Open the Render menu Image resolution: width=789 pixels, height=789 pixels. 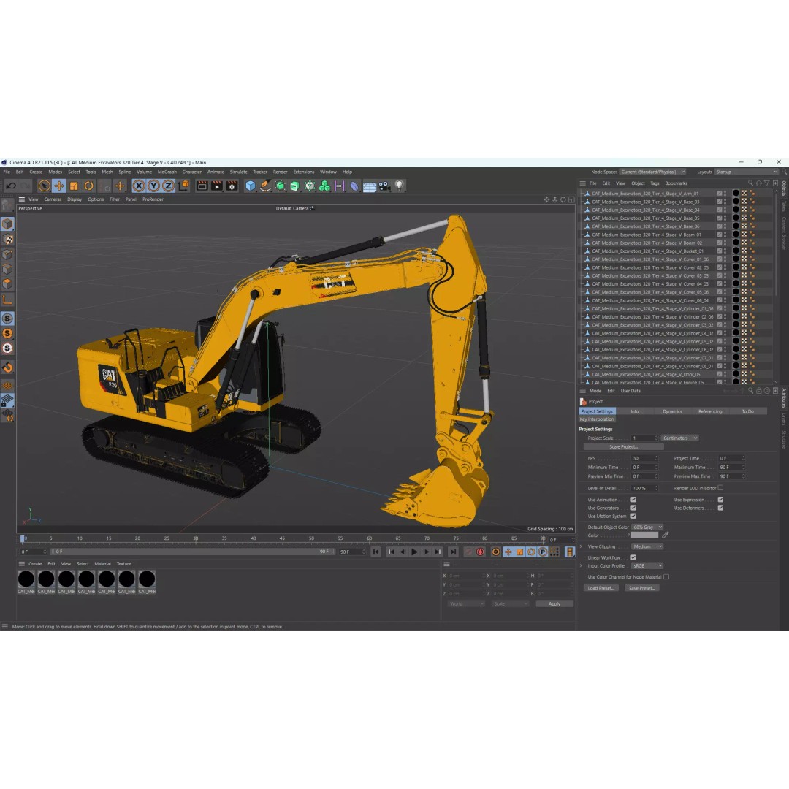(281, 172)
